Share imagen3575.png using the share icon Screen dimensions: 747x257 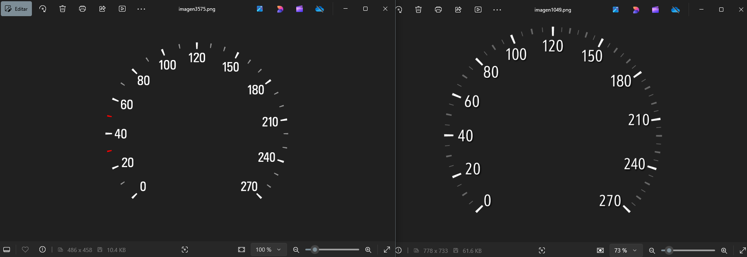102,9
